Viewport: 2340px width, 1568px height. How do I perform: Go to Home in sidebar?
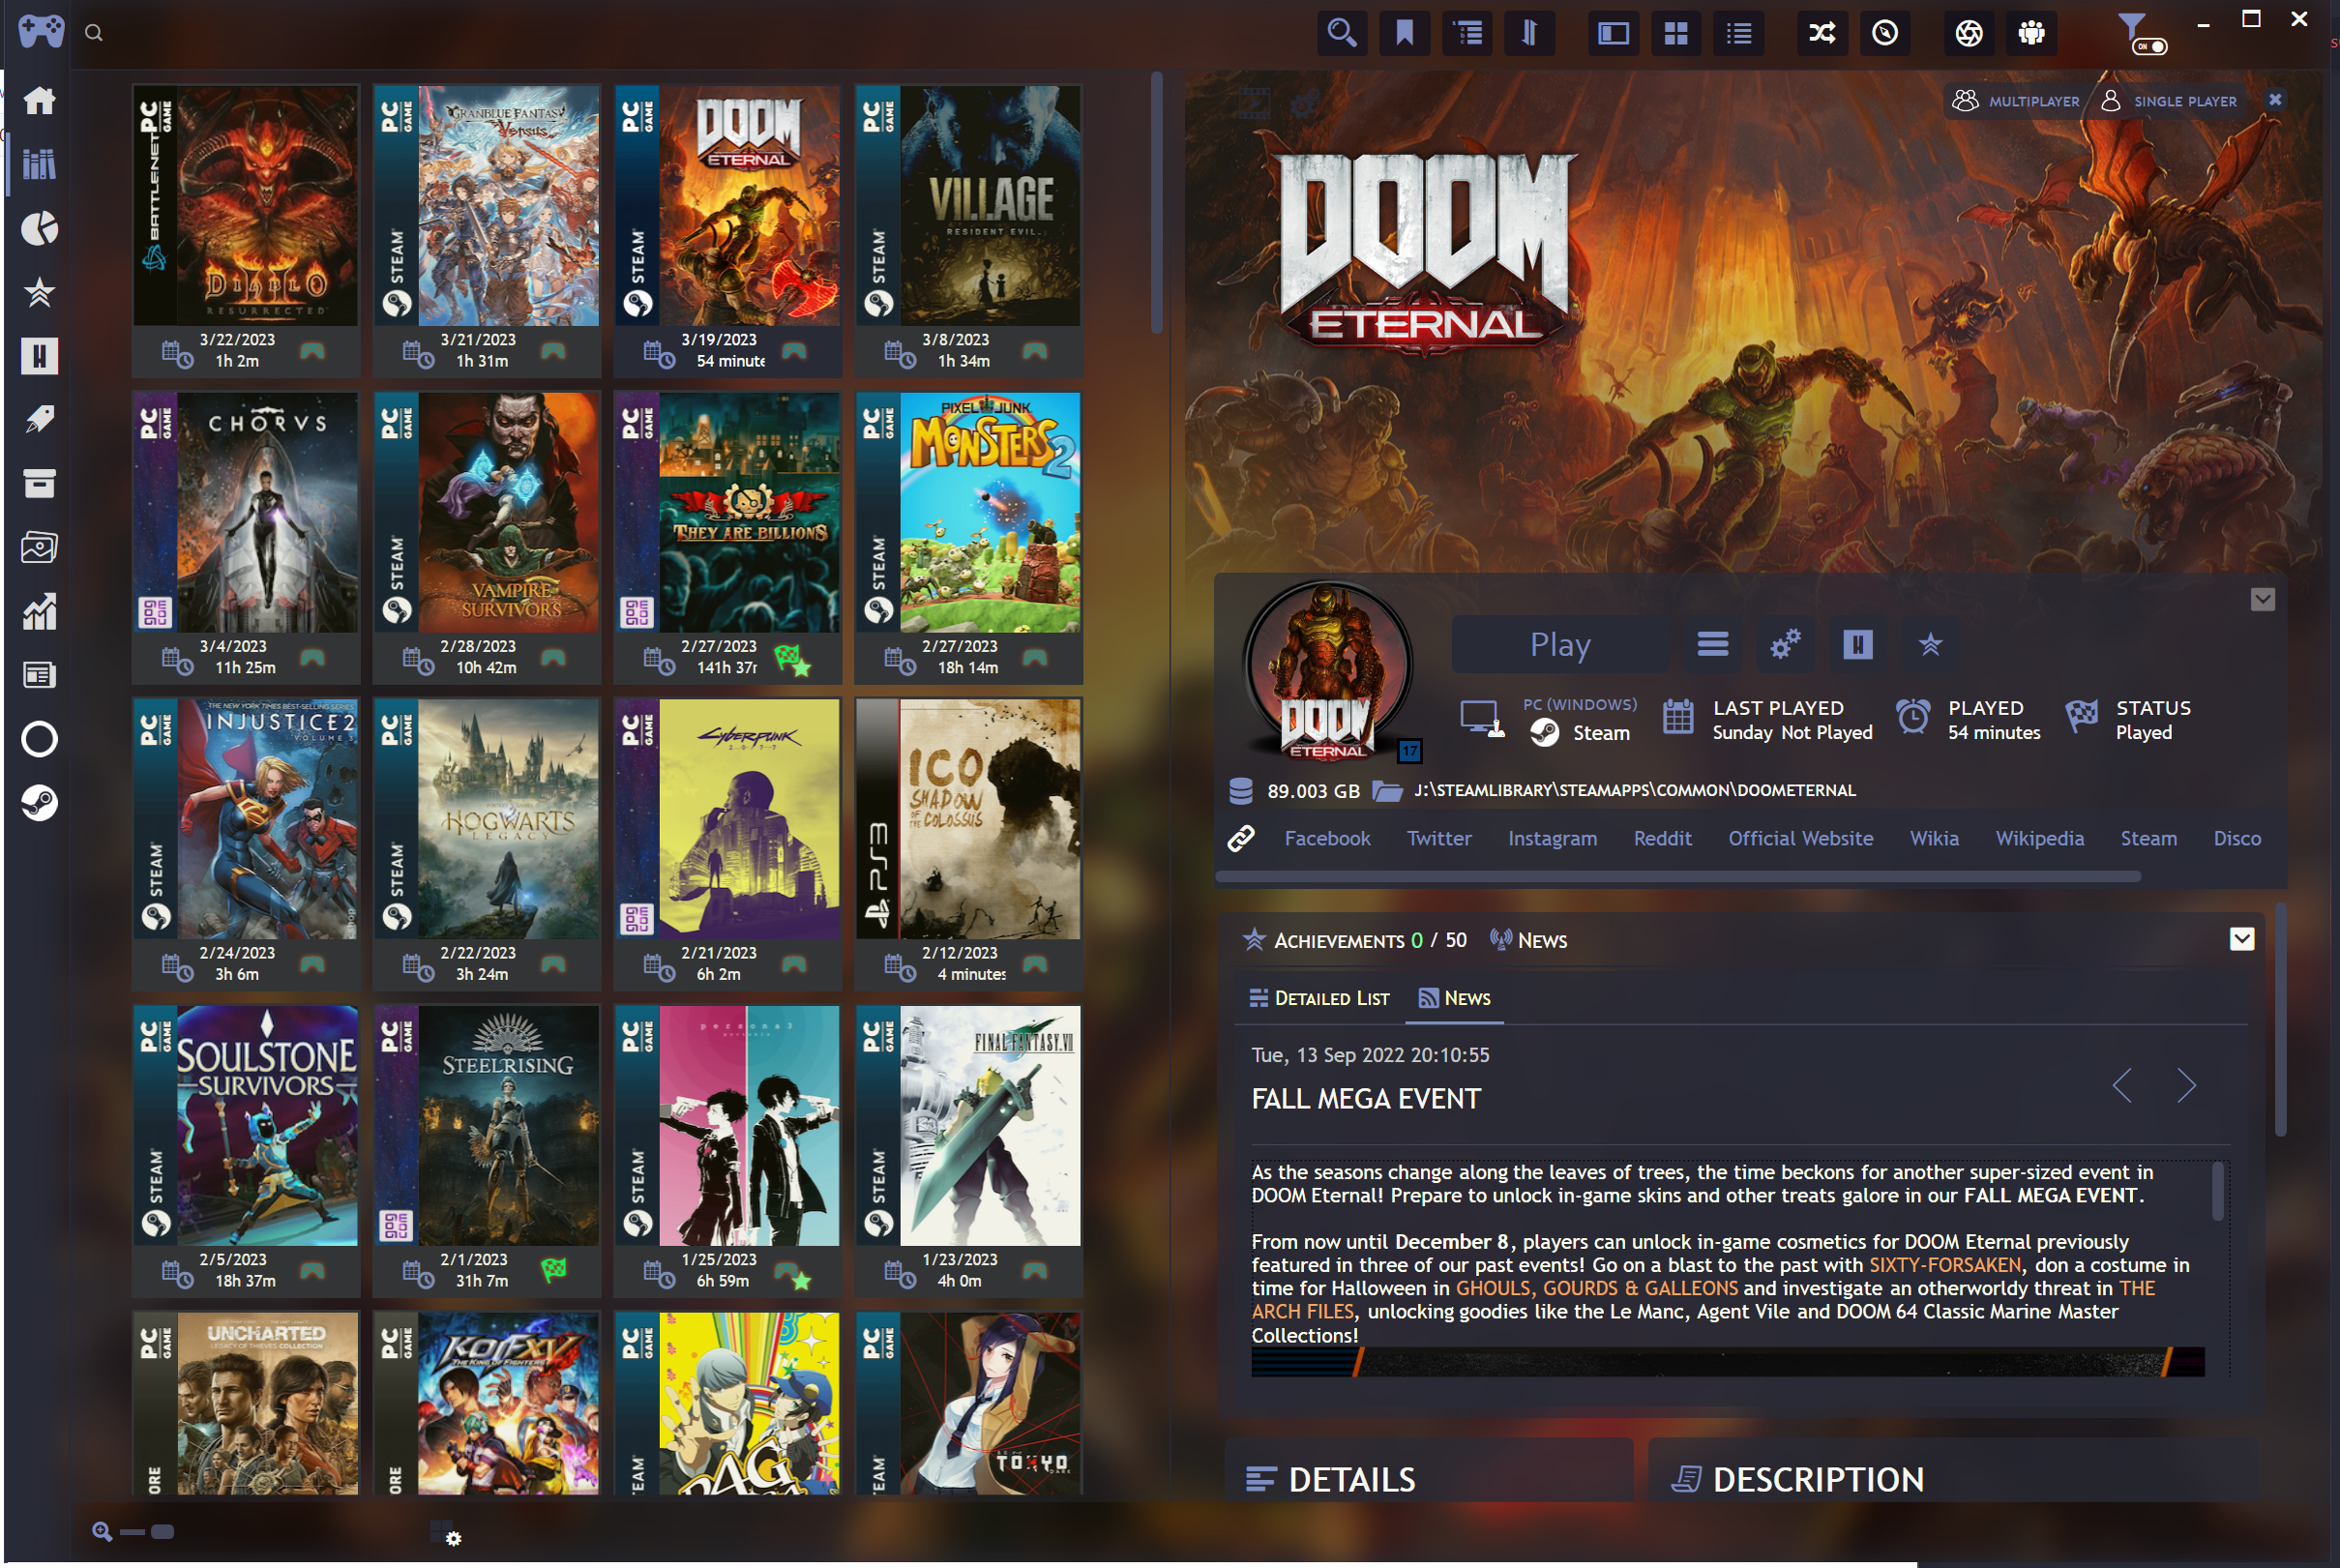(39, 100)
